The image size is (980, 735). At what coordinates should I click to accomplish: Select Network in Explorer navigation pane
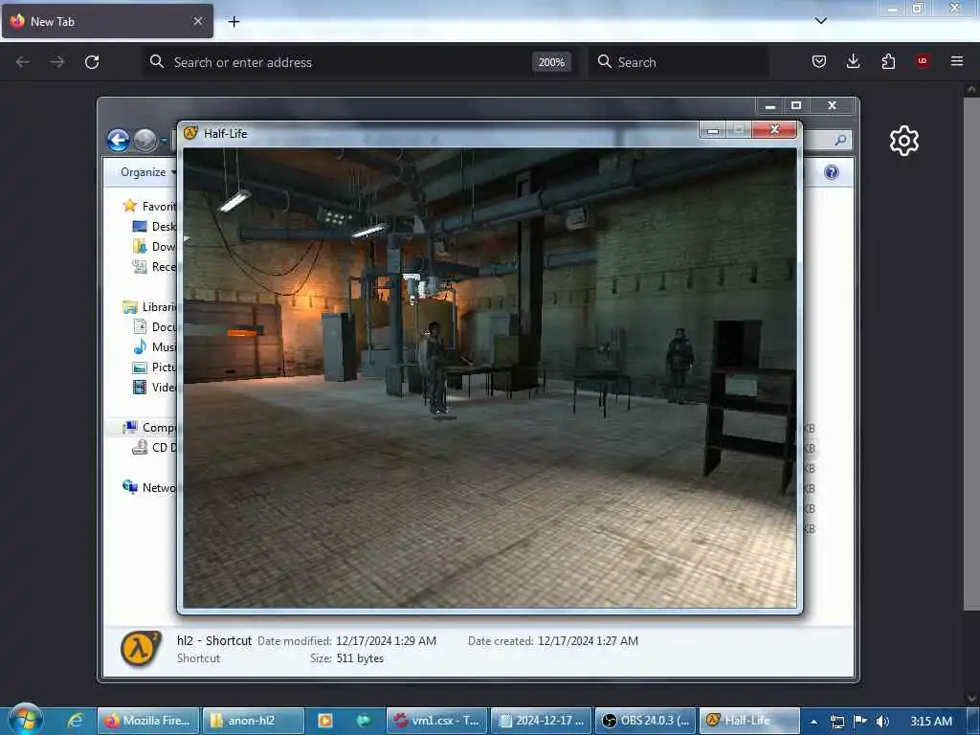150,487
